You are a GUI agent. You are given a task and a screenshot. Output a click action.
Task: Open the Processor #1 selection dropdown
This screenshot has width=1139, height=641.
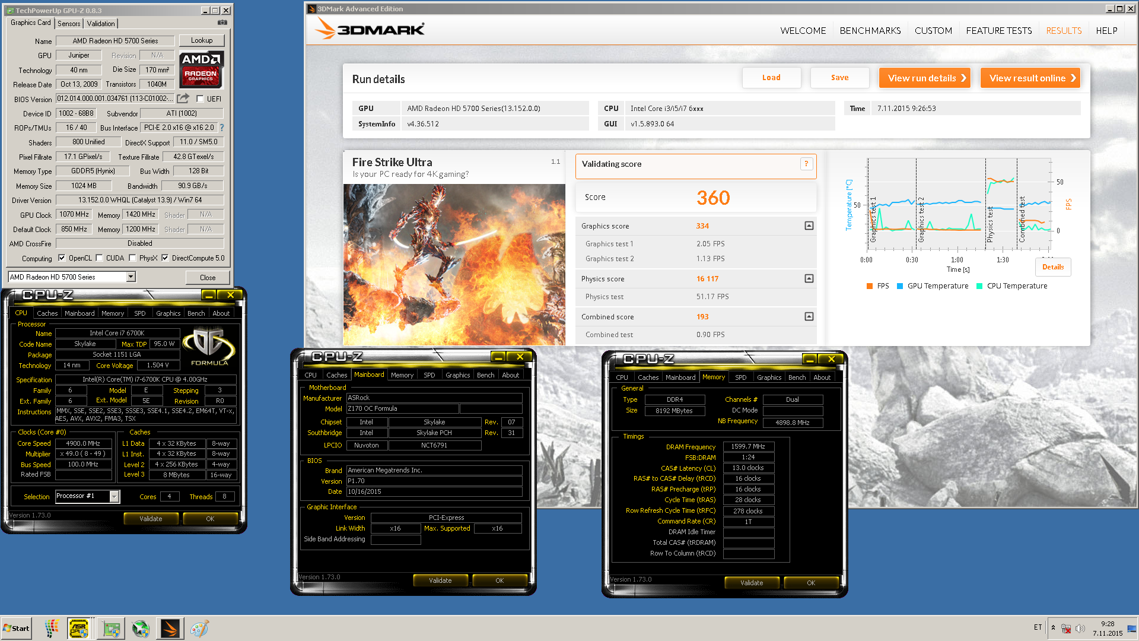click(x=114, y=496)
